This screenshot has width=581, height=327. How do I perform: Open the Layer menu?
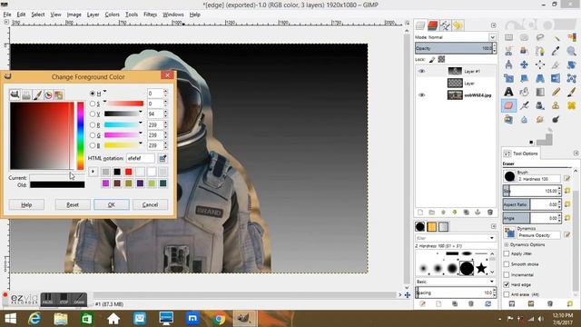click(93, 15)
